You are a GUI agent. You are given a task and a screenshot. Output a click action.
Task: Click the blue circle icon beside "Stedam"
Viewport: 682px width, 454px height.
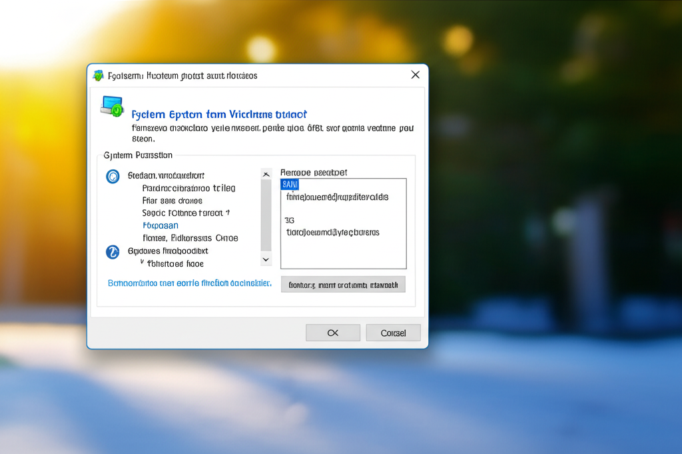click(113, 176)
